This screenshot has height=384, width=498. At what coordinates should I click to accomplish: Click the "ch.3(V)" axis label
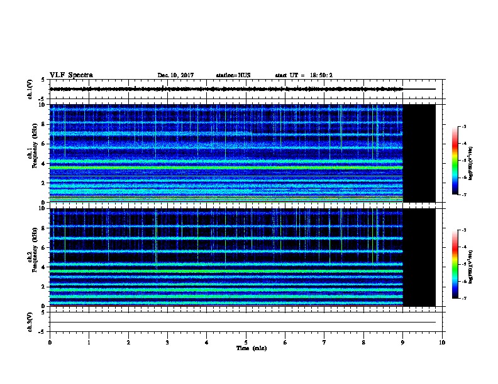coord(30,322)
